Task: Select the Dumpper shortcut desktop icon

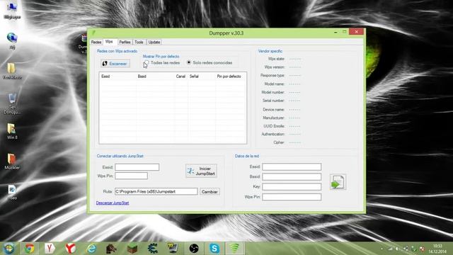Action: pos(84,44)
